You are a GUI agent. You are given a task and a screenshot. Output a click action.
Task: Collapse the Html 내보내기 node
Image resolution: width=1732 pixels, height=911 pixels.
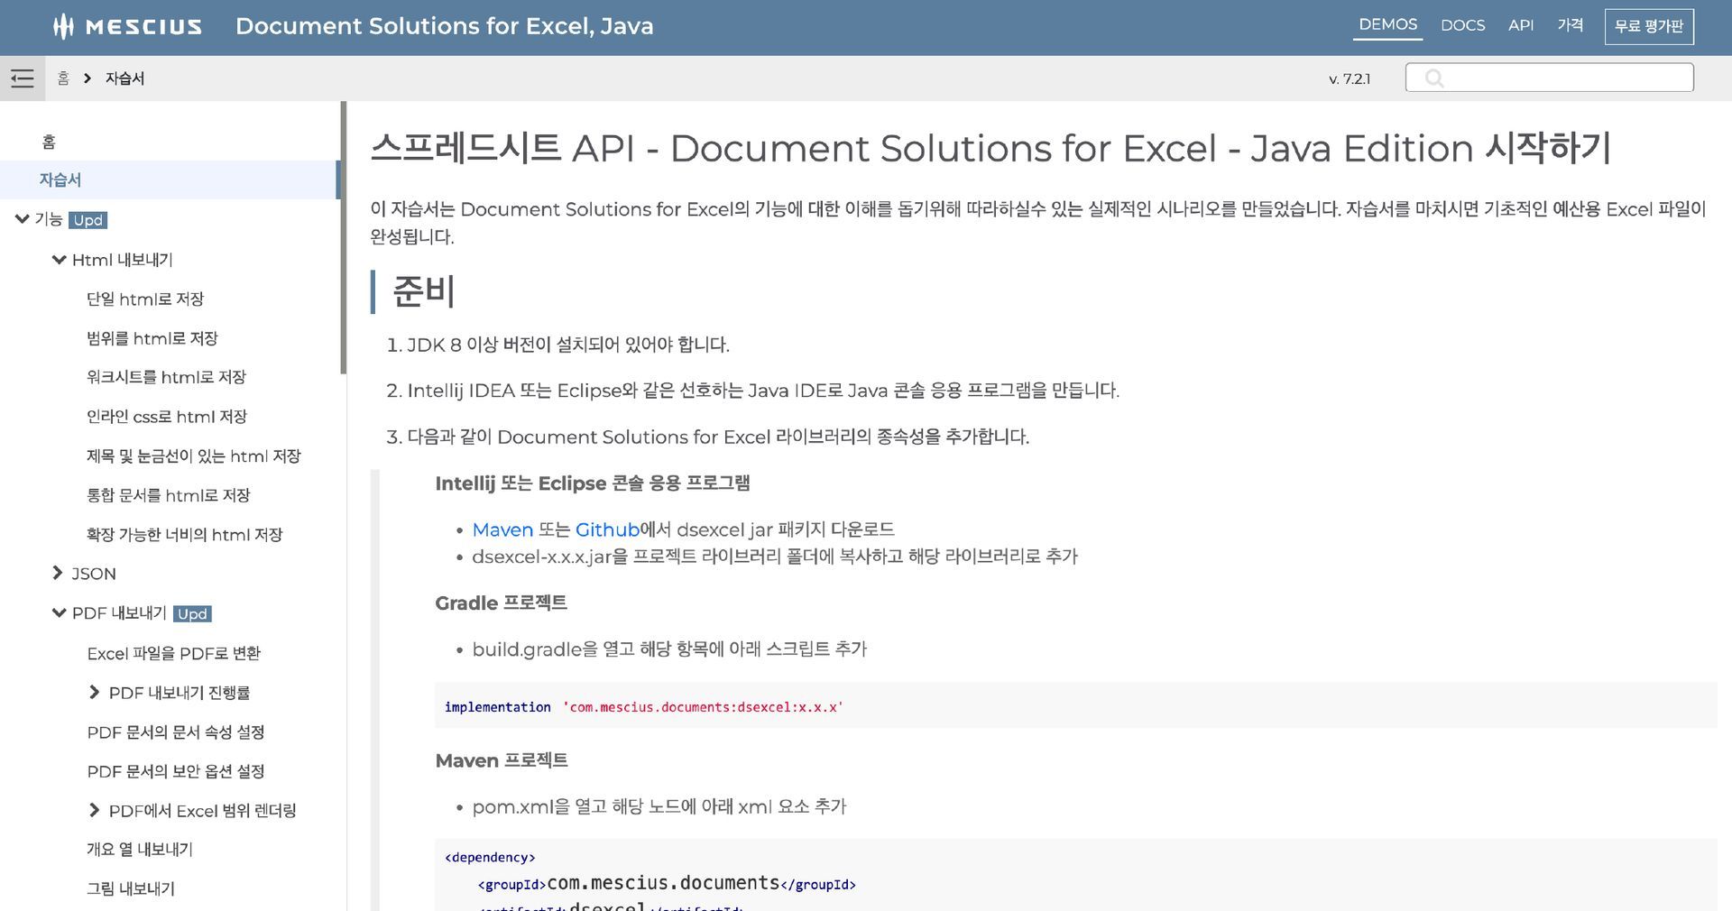59,260
